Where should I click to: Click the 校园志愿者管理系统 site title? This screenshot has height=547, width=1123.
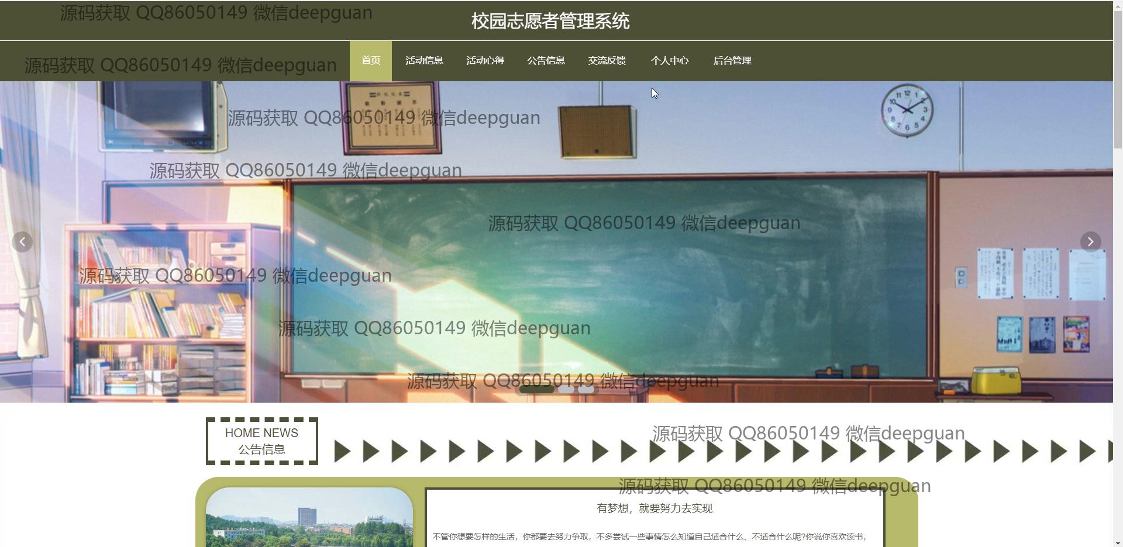click(x=550, y=21)
